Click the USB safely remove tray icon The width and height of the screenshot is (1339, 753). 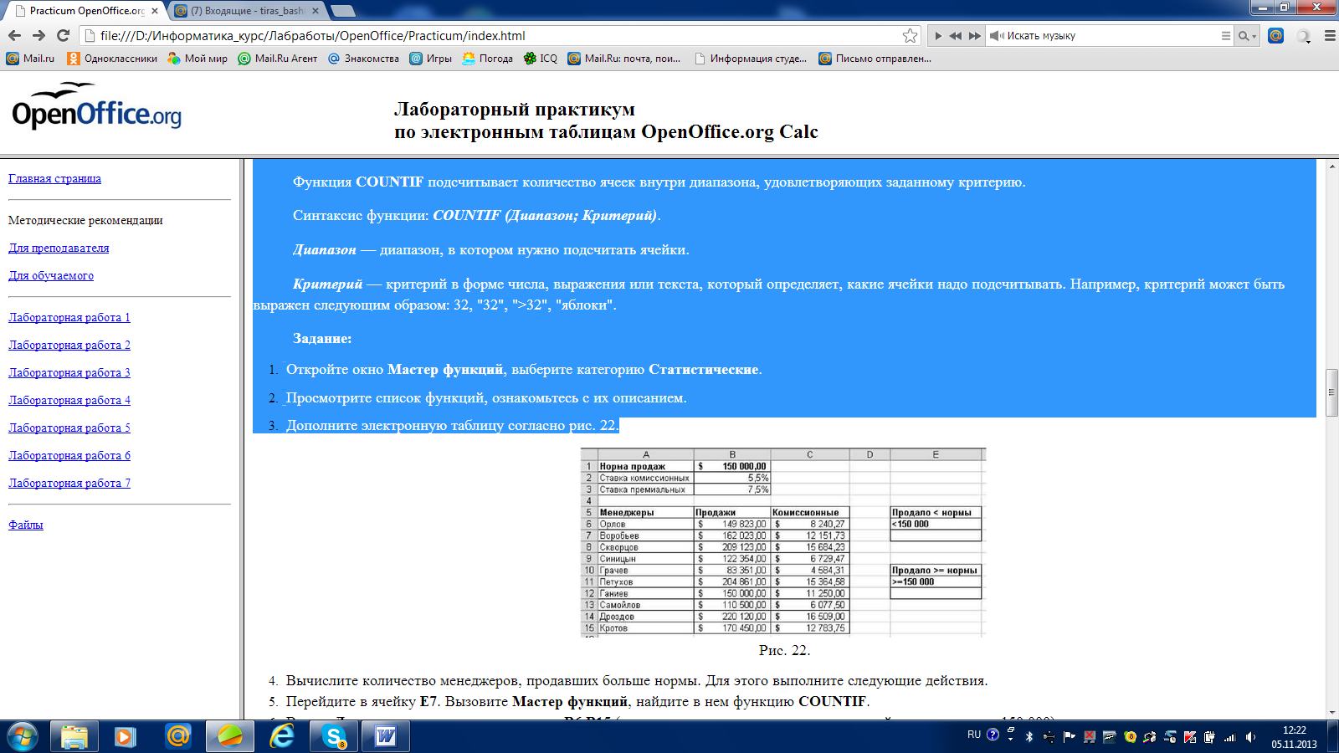tap(1049, 737)
